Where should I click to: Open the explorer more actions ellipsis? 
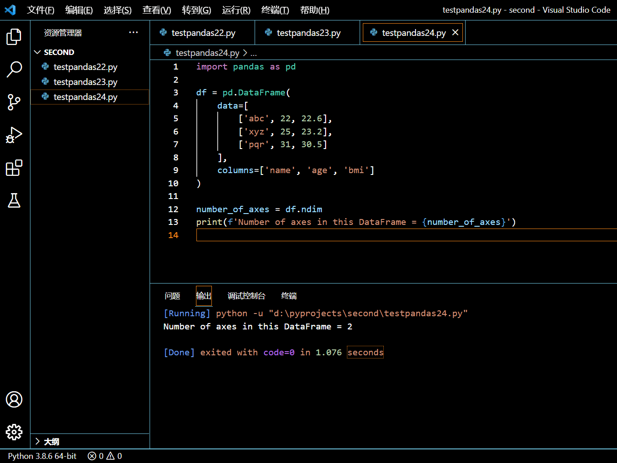coord(133,32)
